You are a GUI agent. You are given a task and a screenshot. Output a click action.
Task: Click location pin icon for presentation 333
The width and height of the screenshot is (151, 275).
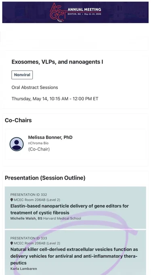tap(12, 243)
